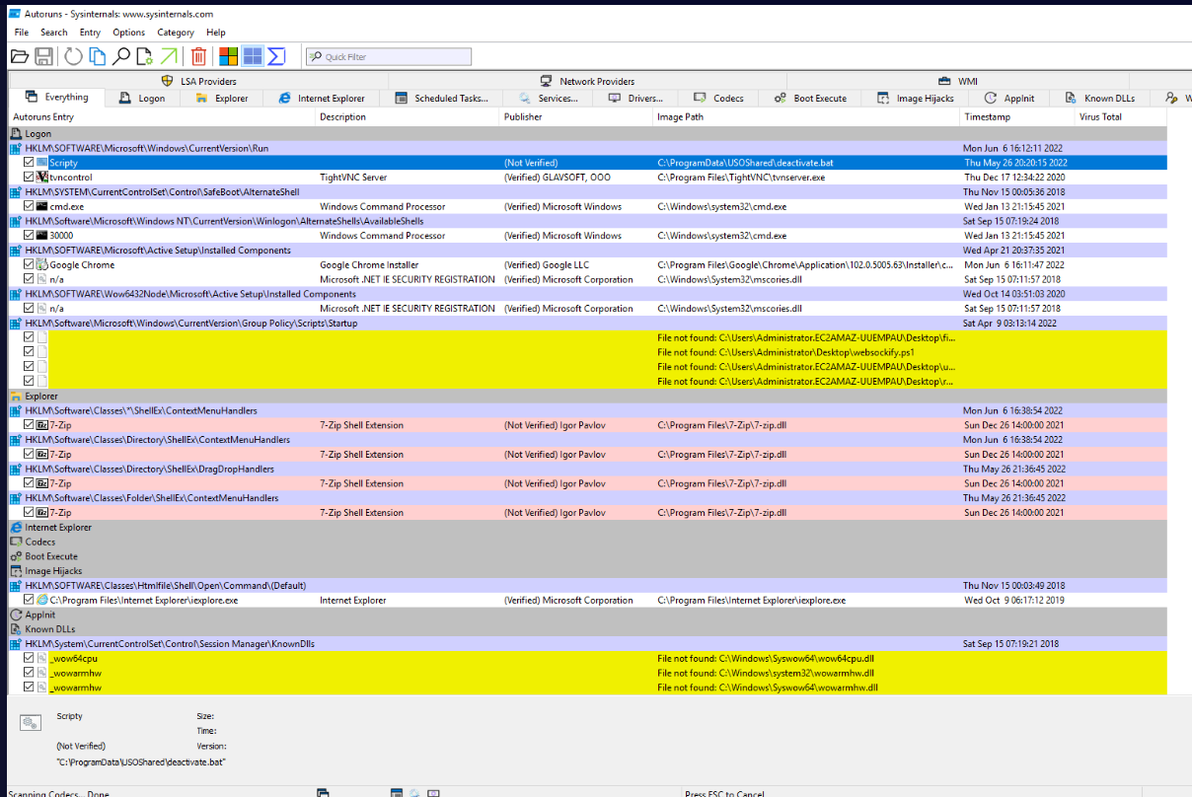Click 'Google Chrome Installer' description cell
Viewport: 1192px width, 797px height.
click(369, 264)
